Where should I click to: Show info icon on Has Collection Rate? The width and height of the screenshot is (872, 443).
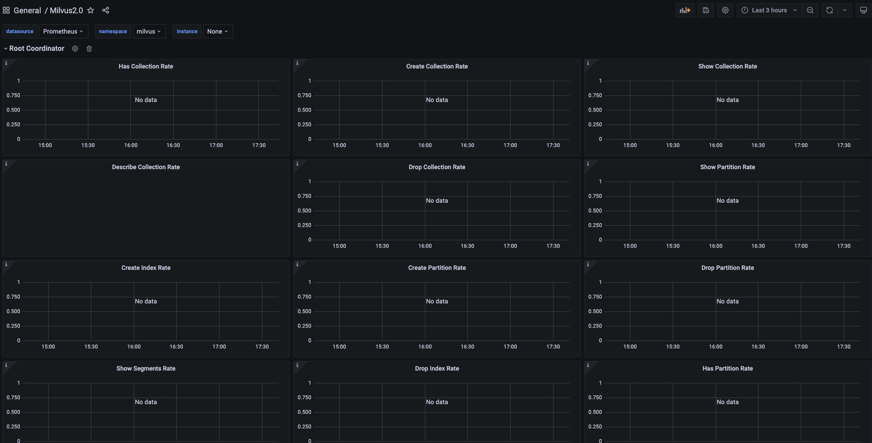pos(6,63)
